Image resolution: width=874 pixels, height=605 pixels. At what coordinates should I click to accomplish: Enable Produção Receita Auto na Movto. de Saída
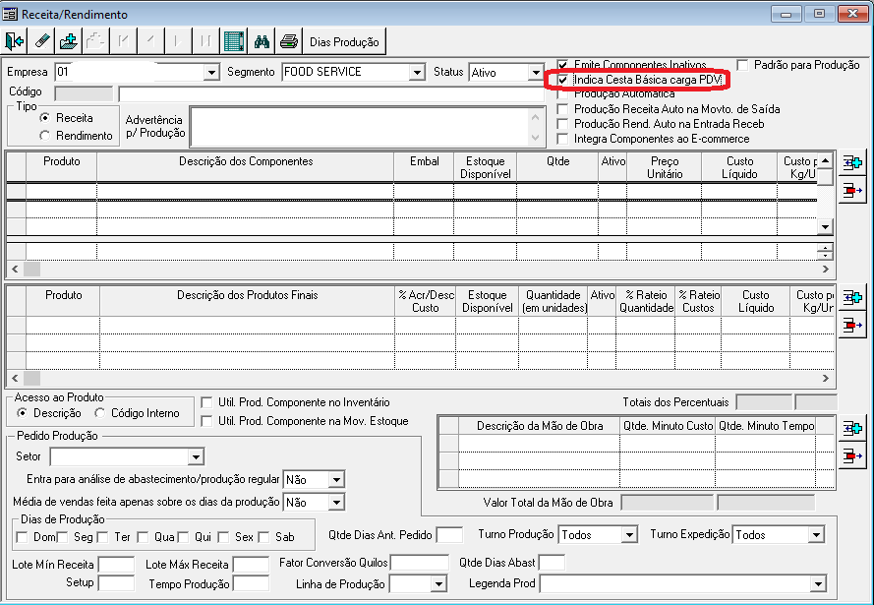pyautogui.click(x=563, y=109)
